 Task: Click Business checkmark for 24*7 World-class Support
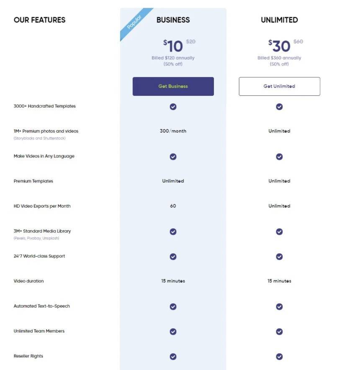point(173,257)
